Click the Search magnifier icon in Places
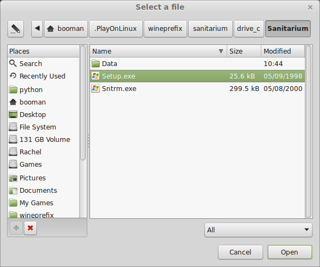320x267 pixels. pyautogui.click(x=13, y=63)
